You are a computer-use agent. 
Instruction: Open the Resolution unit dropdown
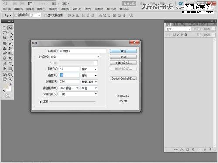pyautogui.click(x=89, y=82)
